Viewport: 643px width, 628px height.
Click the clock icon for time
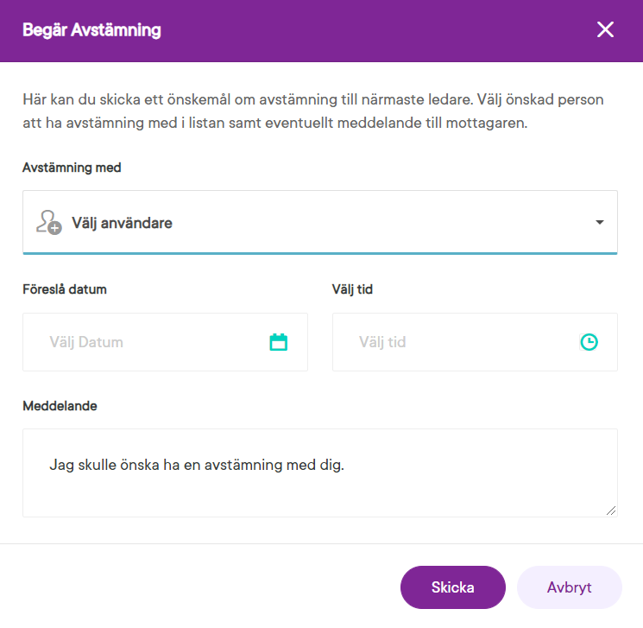589,342
